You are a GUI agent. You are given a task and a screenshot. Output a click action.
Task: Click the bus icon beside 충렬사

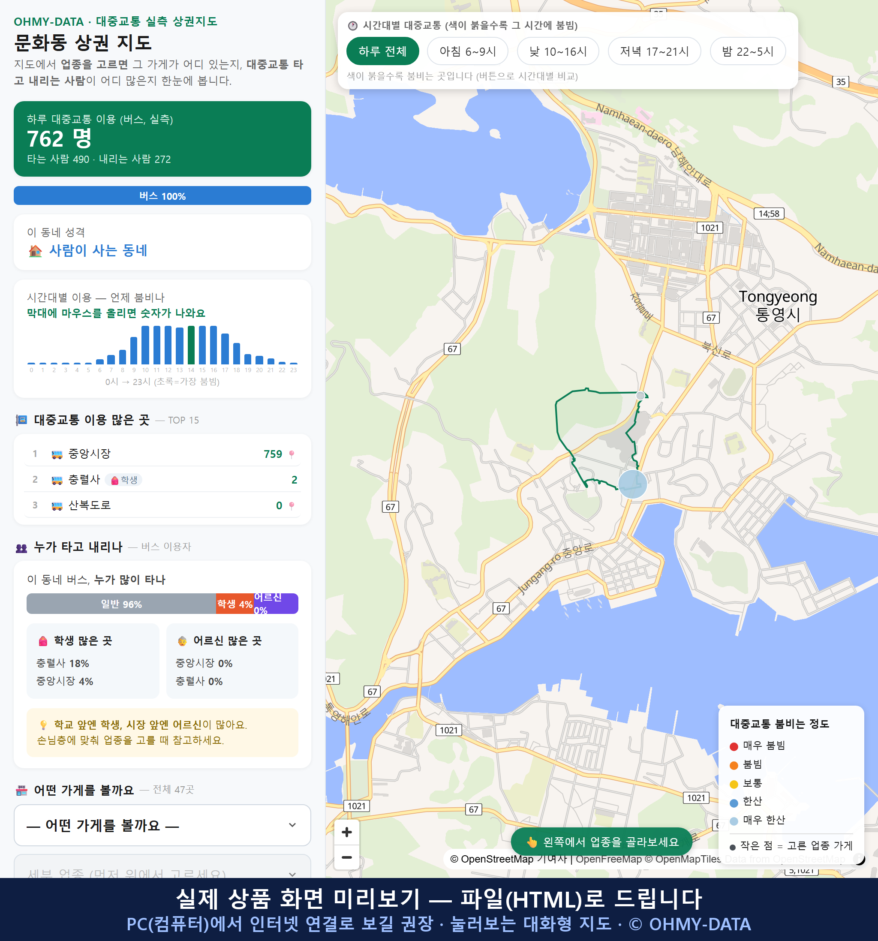click(57, 480)
